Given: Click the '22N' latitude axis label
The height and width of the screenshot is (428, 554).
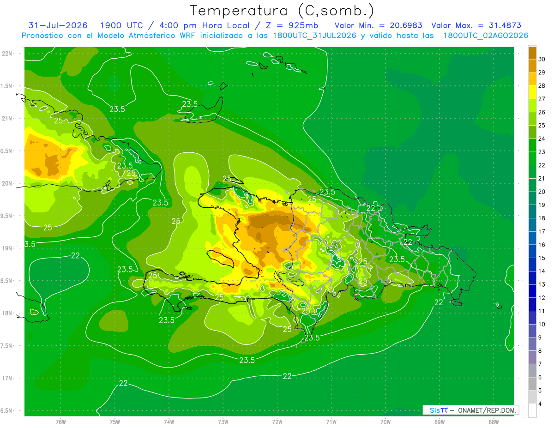Looking at the screenshot, I should (x=7, y=53).
